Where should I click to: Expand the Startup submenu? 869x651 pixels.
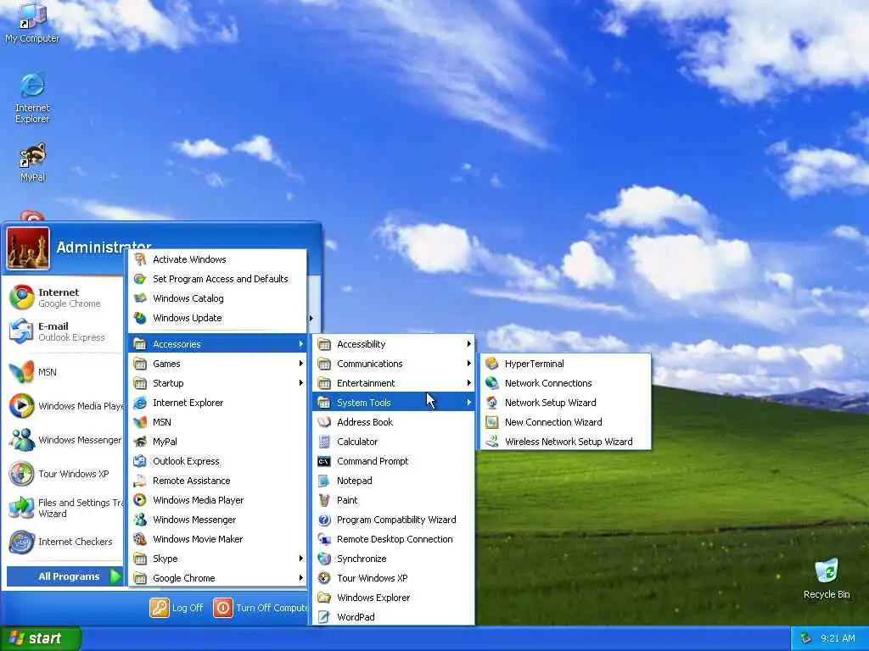point(218,383)
